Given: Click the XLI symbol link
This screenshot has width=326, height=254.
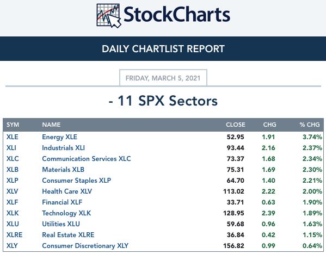Looking at the screenshot, I should point(11,148).
